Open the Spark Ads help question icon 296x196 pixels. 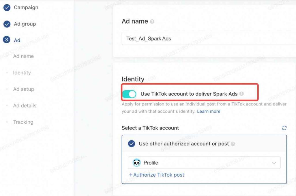(x=241, y=94)
